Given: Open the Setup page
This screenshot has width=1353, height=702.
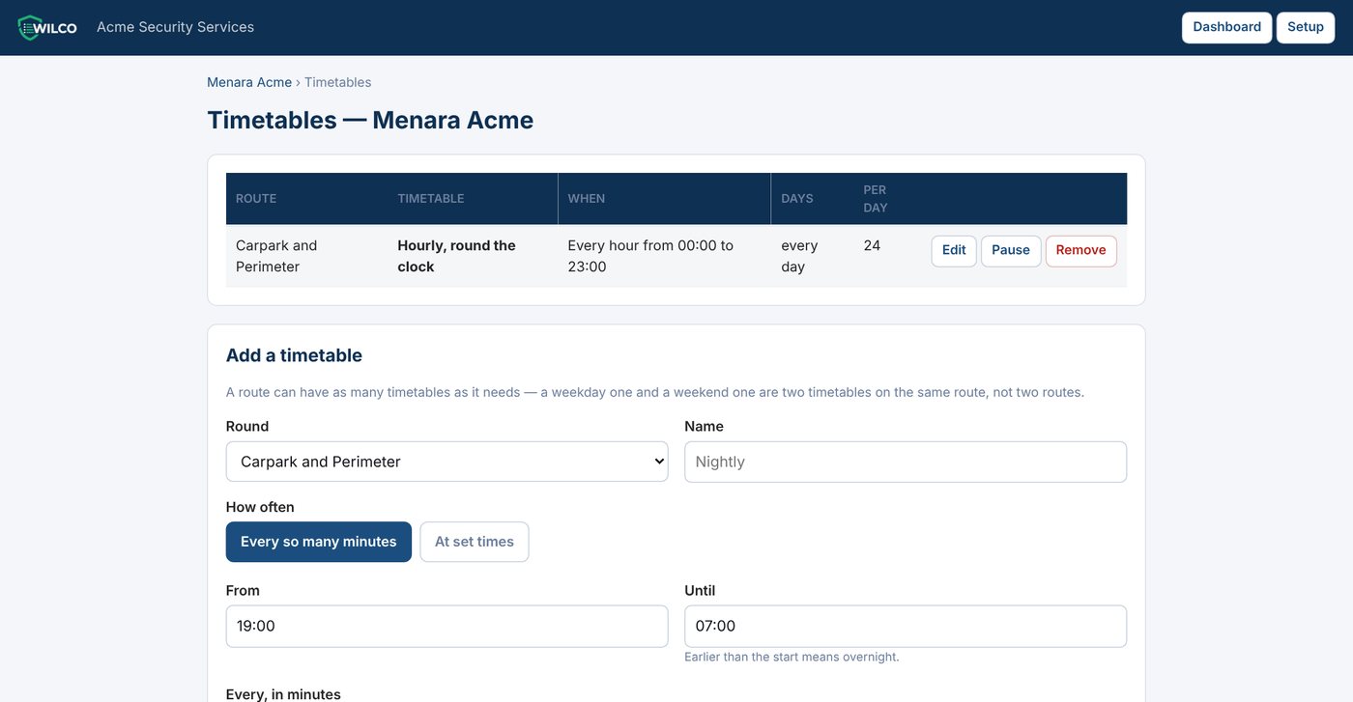Looking at the screenshot, I should pos(1305,28).
